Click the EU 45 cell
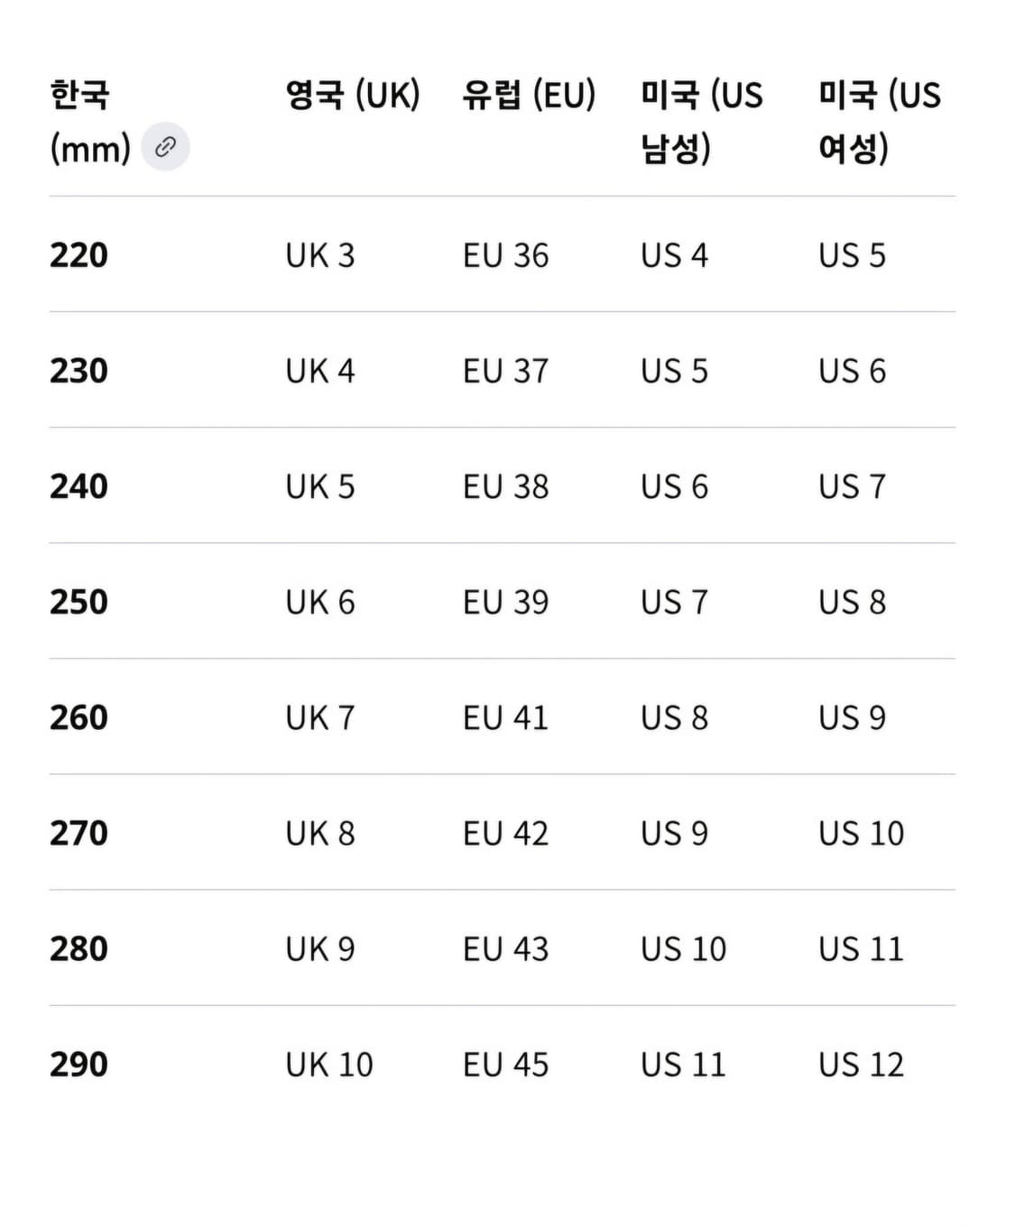Viewport: 1015px width, 1228px height. point(505,1064)
